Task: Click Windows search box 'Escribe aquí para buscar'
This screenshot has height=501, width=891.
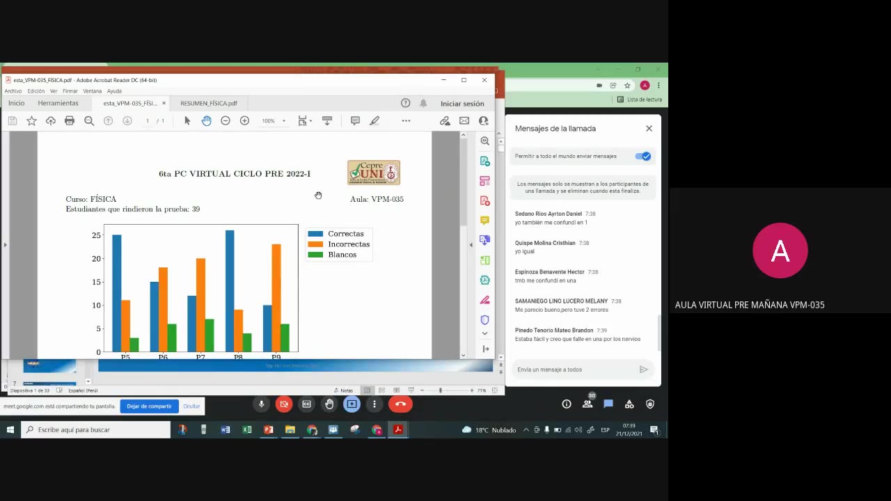Action: [96, 430]
